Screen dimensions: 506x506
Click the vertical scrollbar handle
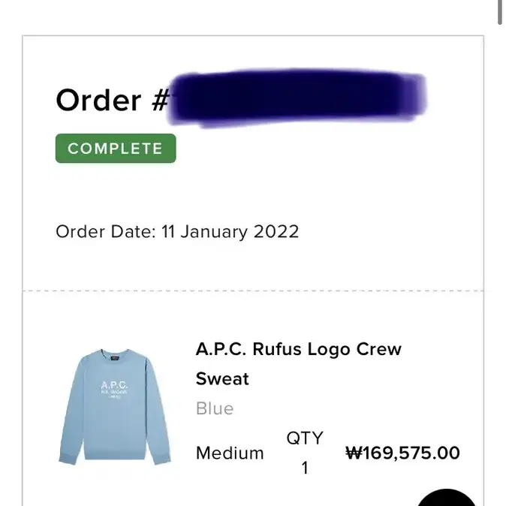[x=499, y=12]
